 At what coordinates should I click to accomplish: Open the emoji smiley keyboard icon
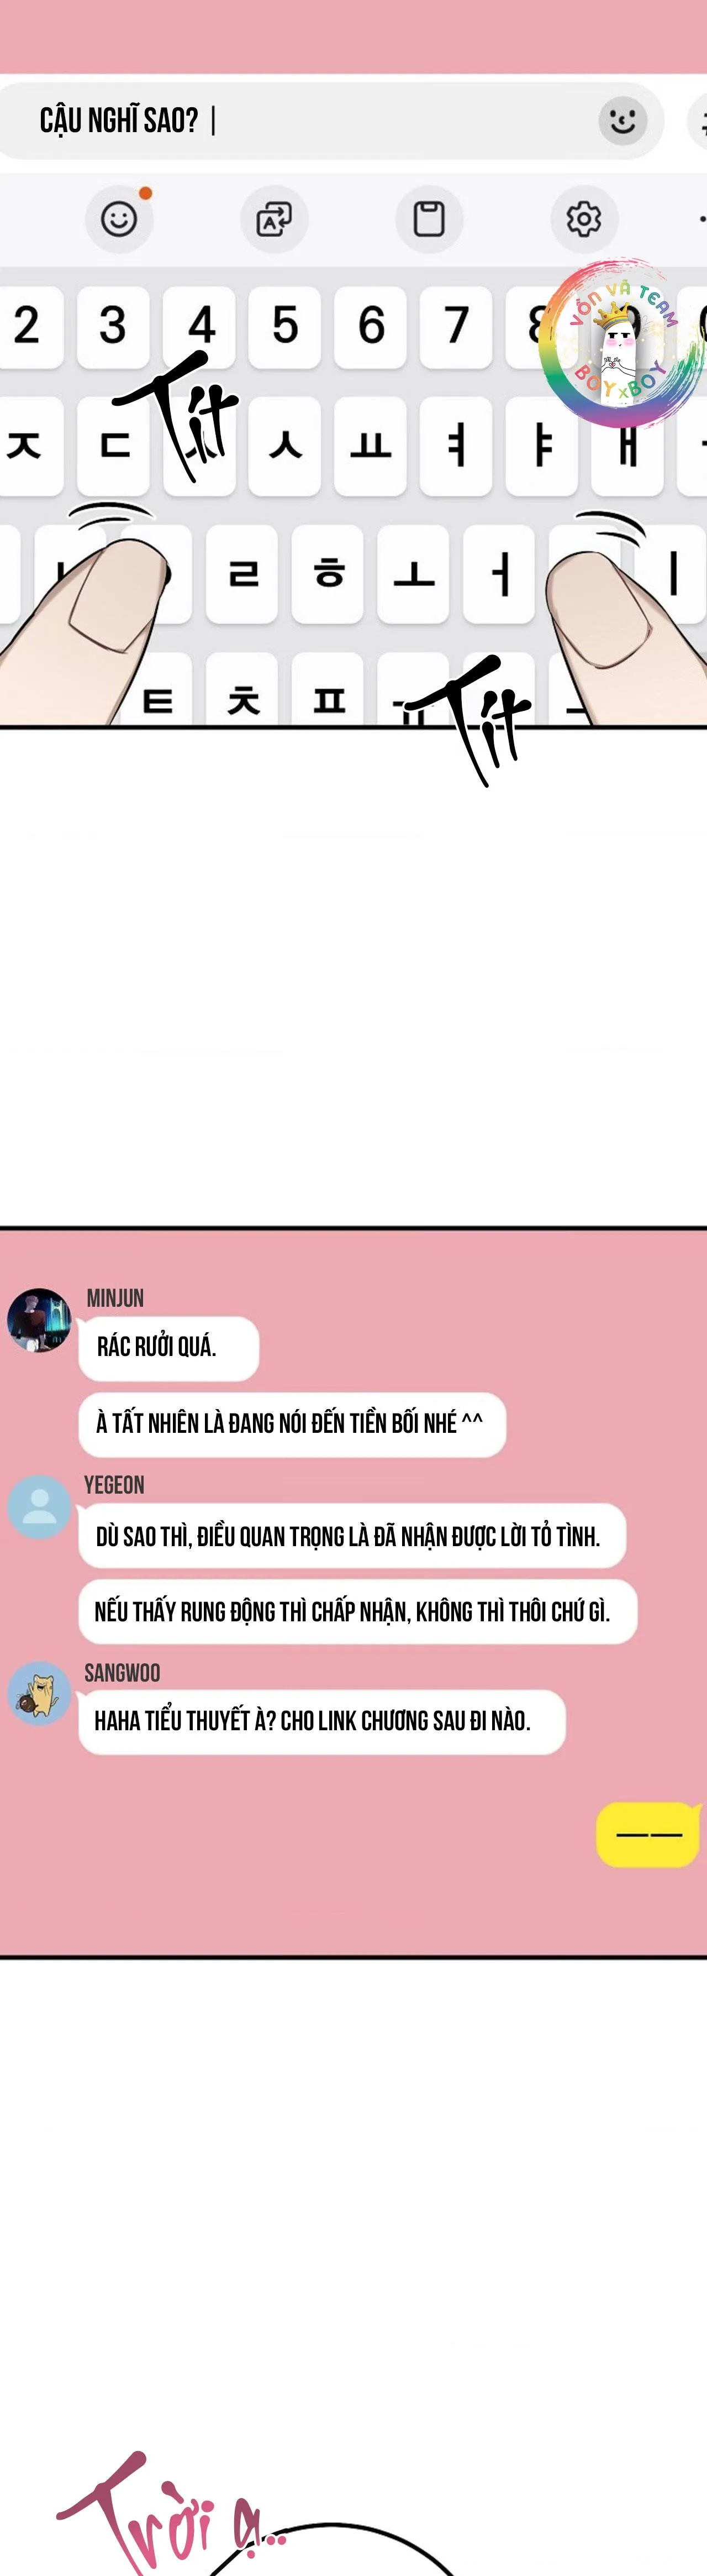[x=119, y=219]
